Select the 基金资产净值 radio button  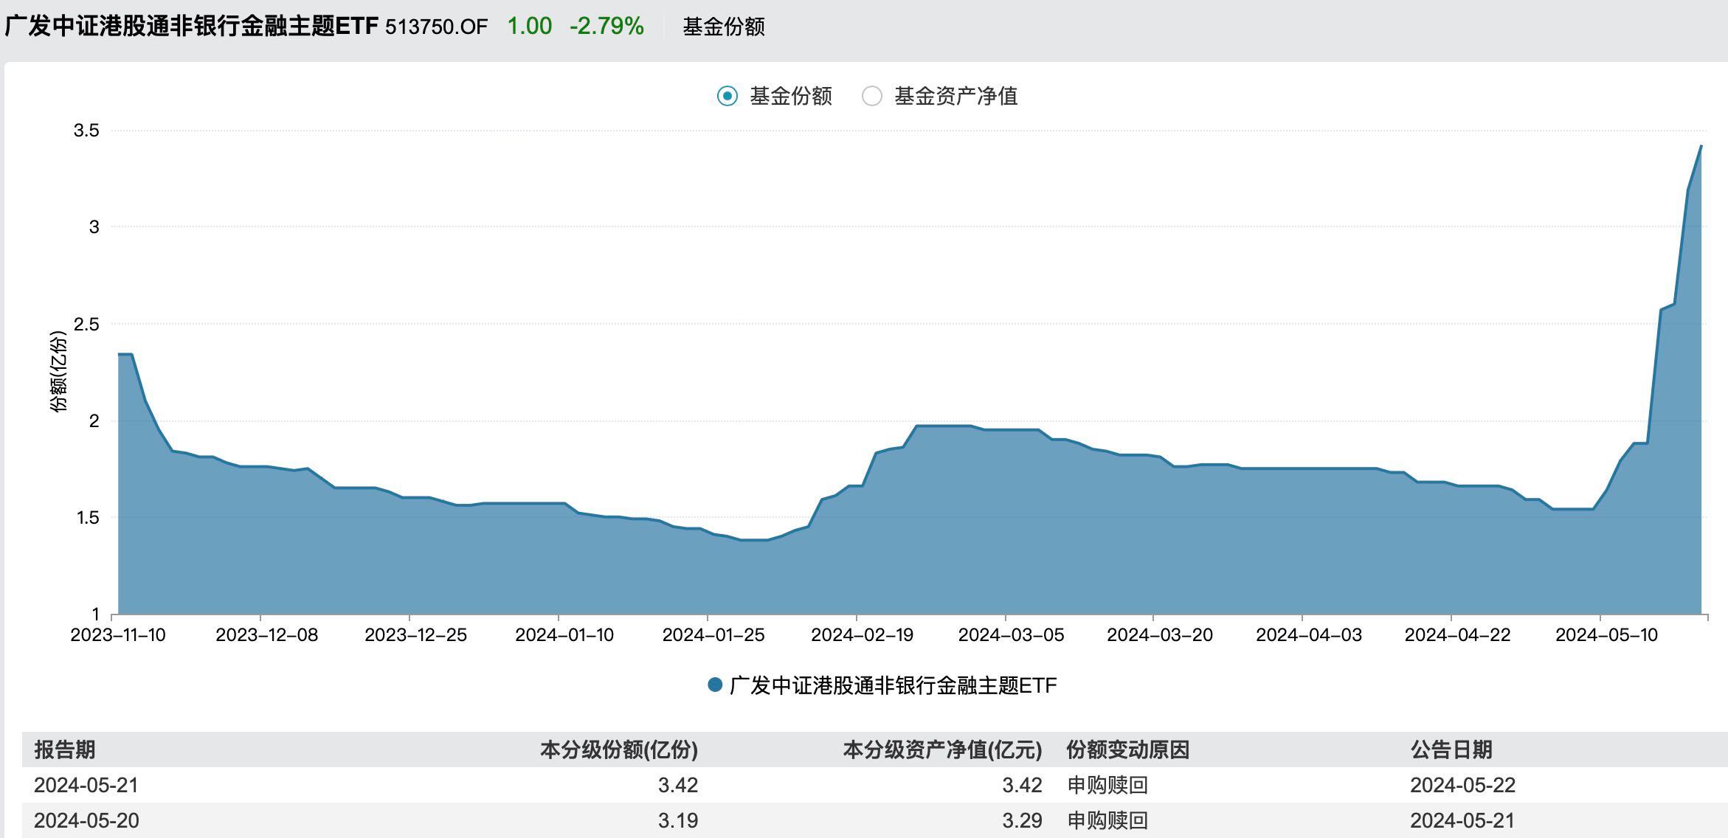[x=872, y=96]
